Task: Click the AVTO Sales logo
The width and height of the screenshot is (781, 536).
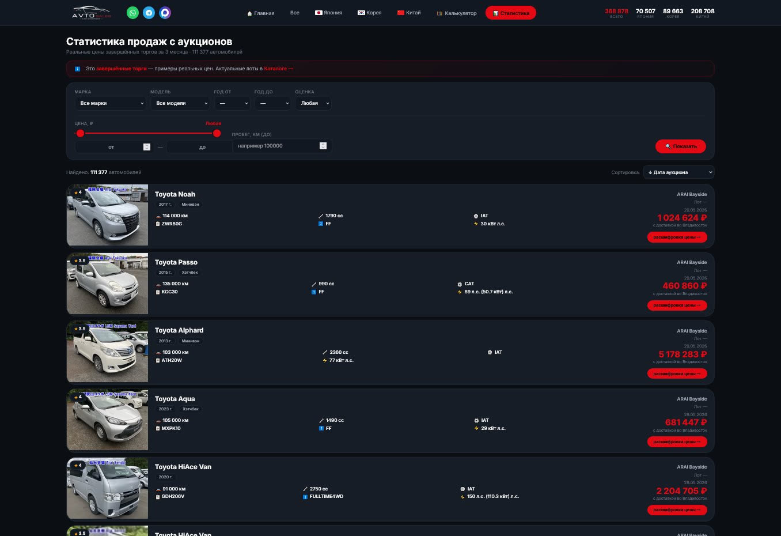Action: (91, 13)
